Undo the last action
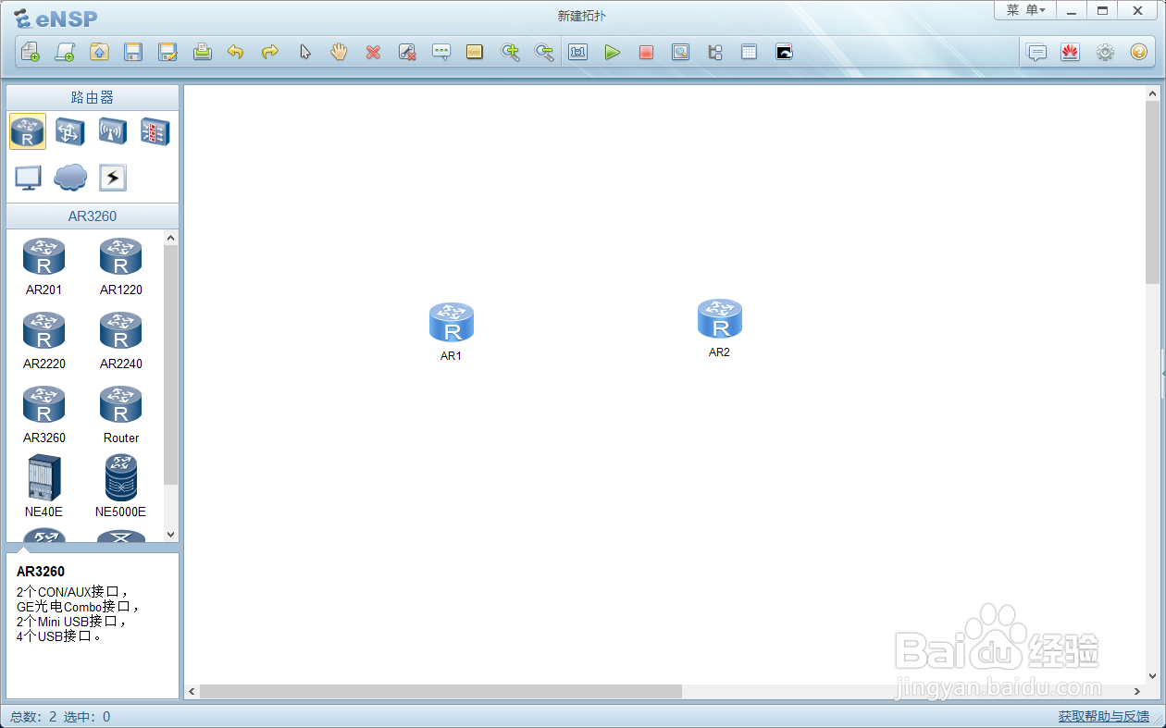Viewport: 1166px width, 728px height. coord(236,53)
